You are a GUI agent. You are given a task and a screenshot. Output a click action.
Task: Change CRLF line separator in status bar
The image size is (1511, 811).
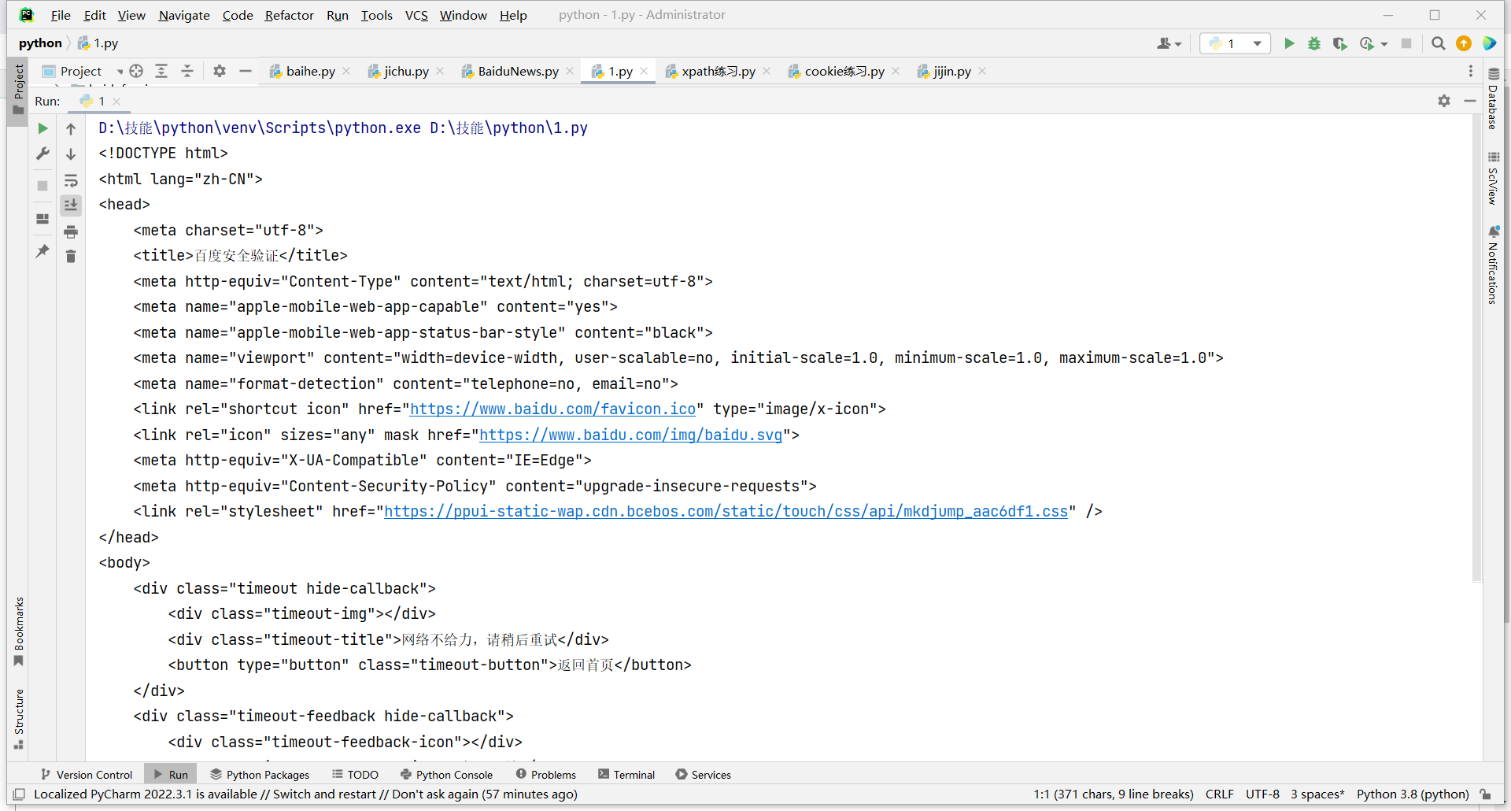[x=1219, y=794]
